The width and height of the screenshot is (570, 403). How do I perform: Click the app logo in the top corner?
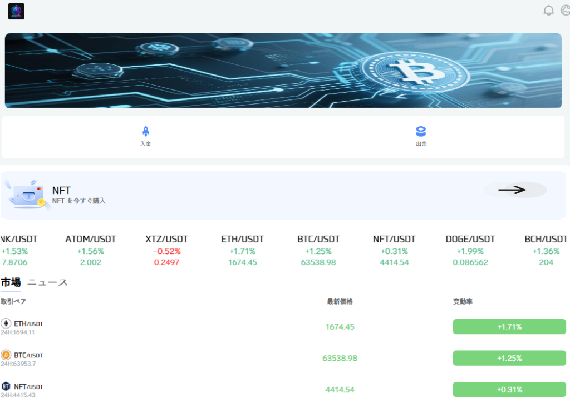pyautogui.click(x=16, y=11)
